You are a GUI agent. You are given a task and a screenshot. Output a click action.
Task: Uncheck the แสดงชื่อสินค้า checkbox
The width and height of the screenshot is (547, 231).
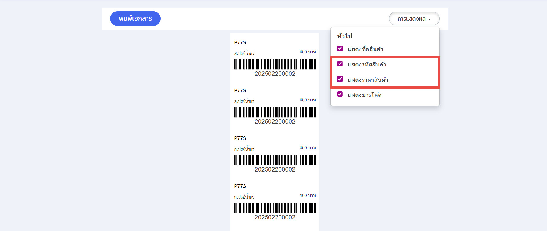tap(340, 48)
